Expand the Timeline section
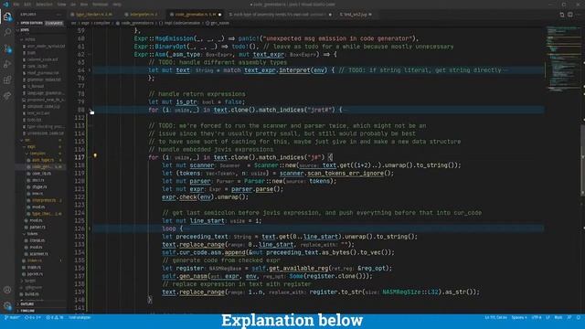585x329 pixels. (40, 311)
